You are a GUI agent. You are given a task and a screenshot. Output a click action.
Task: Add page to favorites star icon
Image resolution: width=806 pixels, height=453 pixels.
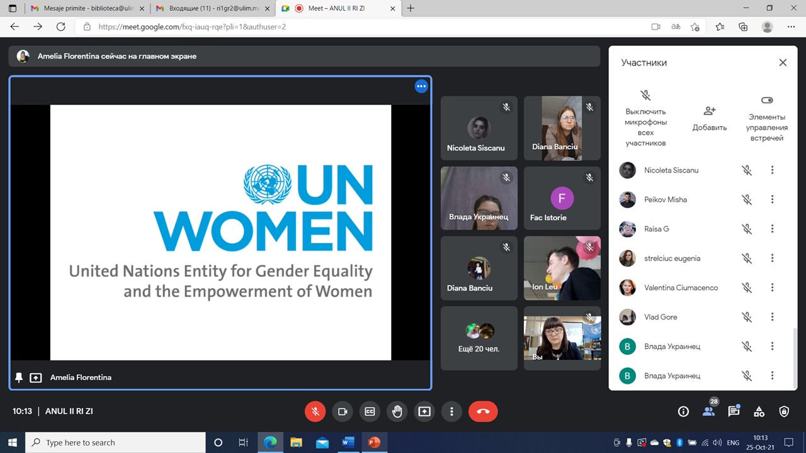pyautogui.click(x=695, y=27)
